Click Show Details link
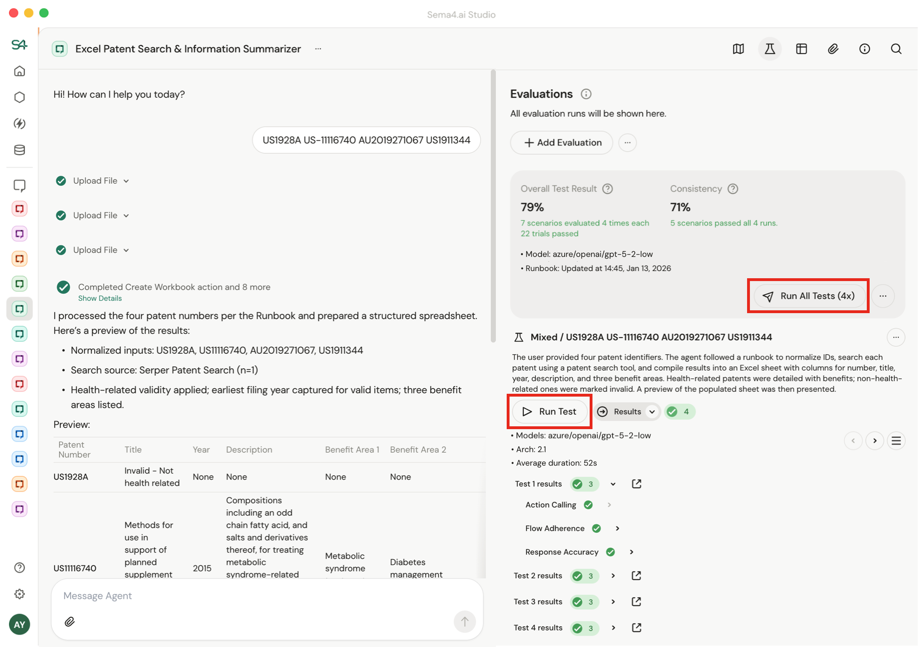Screen dimensions: 921x647 (x=100, y=299)
